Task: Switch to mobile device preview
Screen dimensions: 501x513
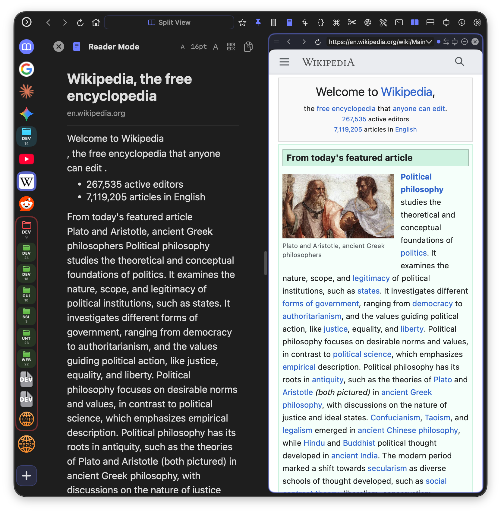Action: pyautogui.click(x=273, y=22)
